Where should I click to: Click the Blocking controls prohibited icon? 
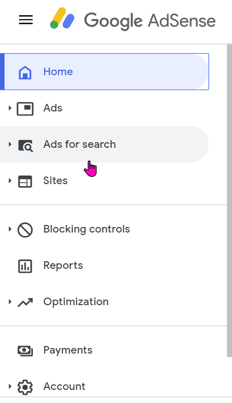point(25,229)
